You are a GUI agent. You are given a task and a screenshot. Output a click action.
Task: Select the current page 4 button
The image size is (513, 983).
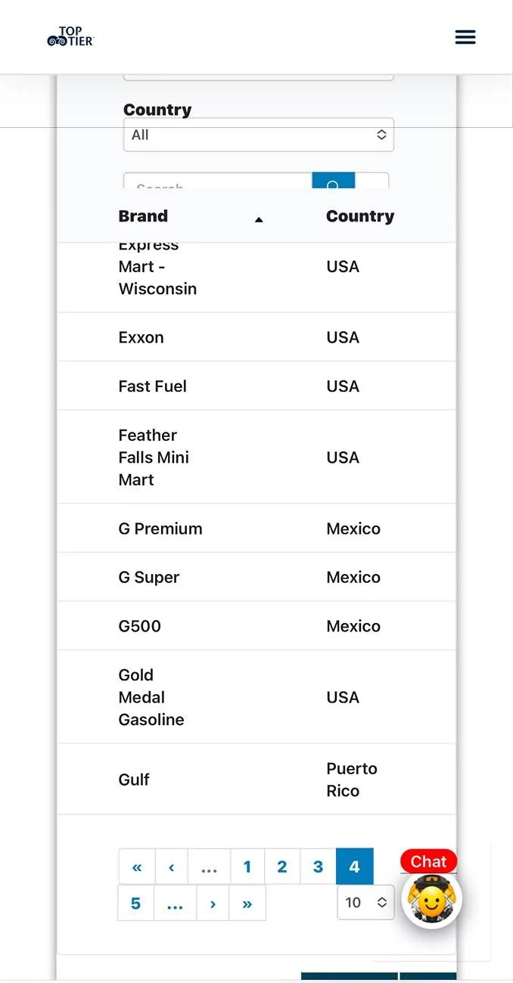(x=355, y=867)
